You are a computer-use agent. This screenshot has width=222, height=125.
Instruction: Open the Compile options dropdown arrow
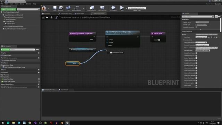49,8
